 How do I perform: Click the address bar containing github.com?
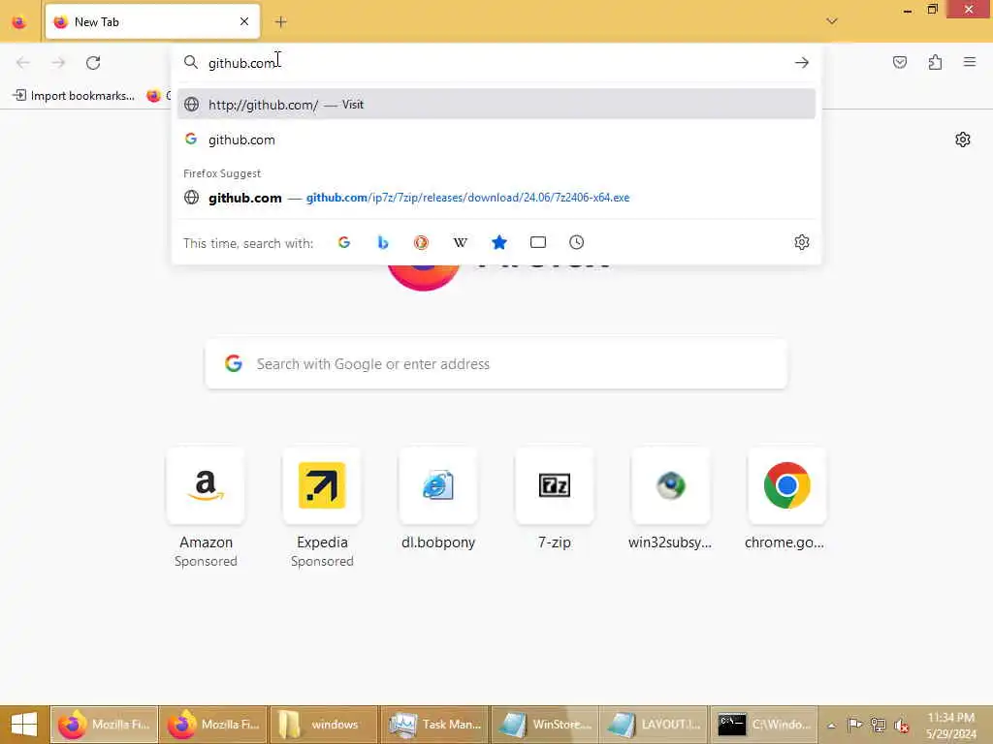[496, 63]
